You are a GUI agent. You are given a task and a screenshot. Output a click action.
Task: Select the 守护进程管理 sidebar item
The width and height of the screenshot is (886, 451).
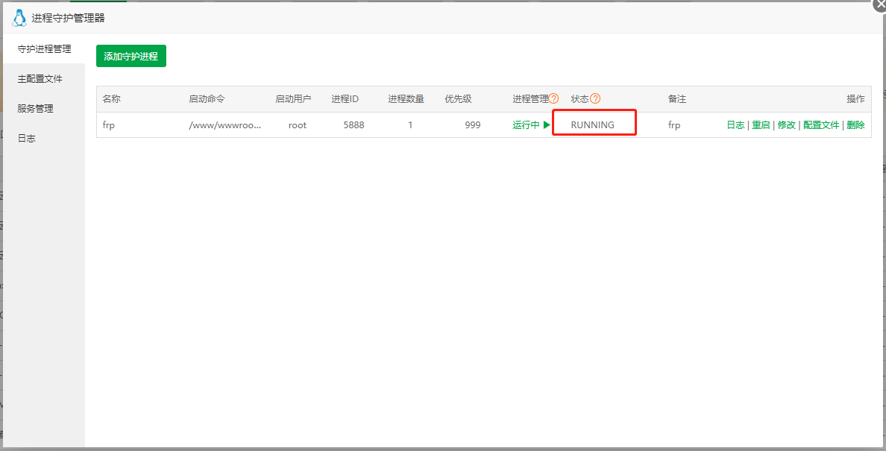point(43,48)
